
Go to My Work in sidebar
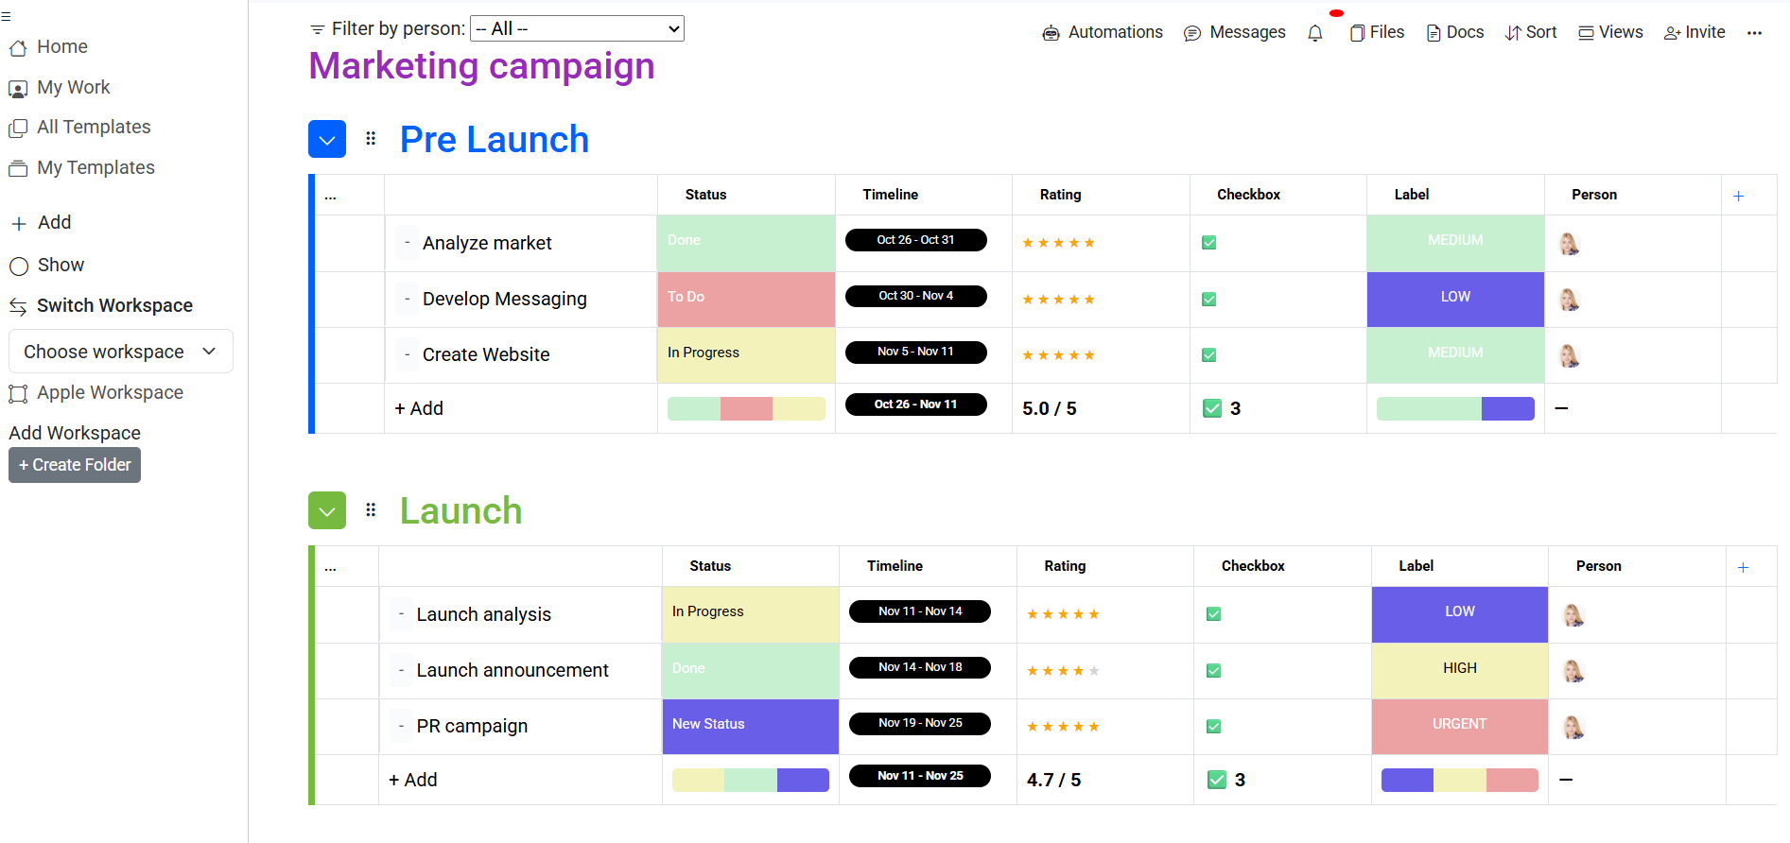point(73,88)
